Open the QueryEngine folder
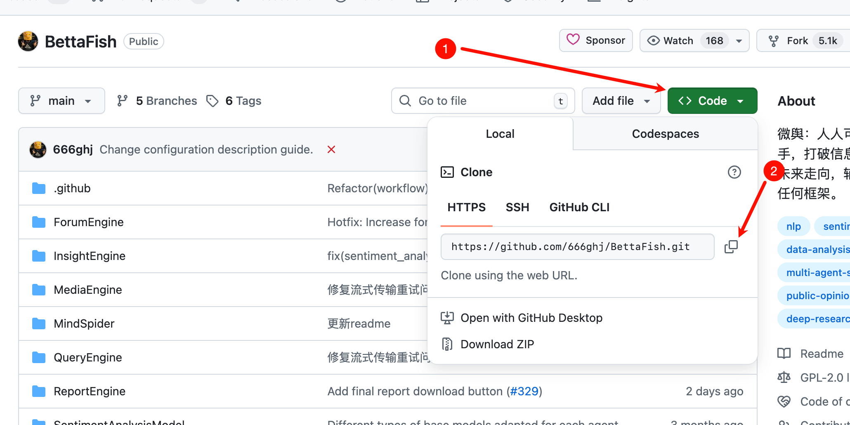 88,357
